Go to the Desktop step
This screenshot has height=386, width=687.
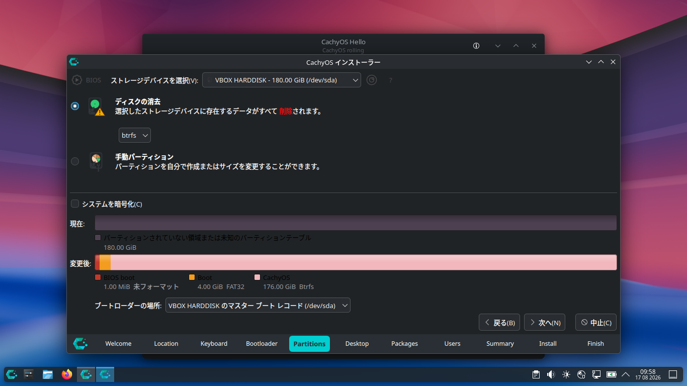[357, 344]
